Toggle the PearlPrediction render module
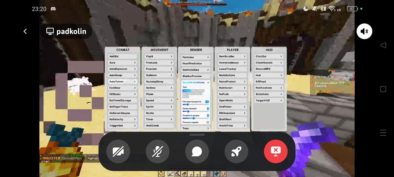This screenshot has height=177, width=394. point(196,63)
